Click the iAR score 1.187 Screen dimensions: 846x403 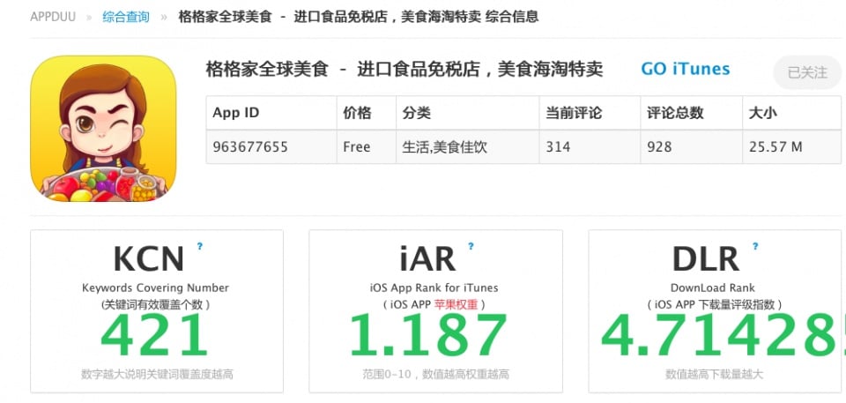pos(428,335)
